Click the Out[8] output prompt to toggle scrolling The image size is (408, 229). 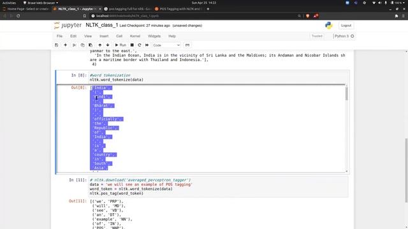coord(78,88)
